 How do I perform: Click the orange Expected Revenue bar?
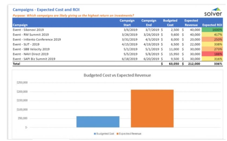tap(152, 108)
